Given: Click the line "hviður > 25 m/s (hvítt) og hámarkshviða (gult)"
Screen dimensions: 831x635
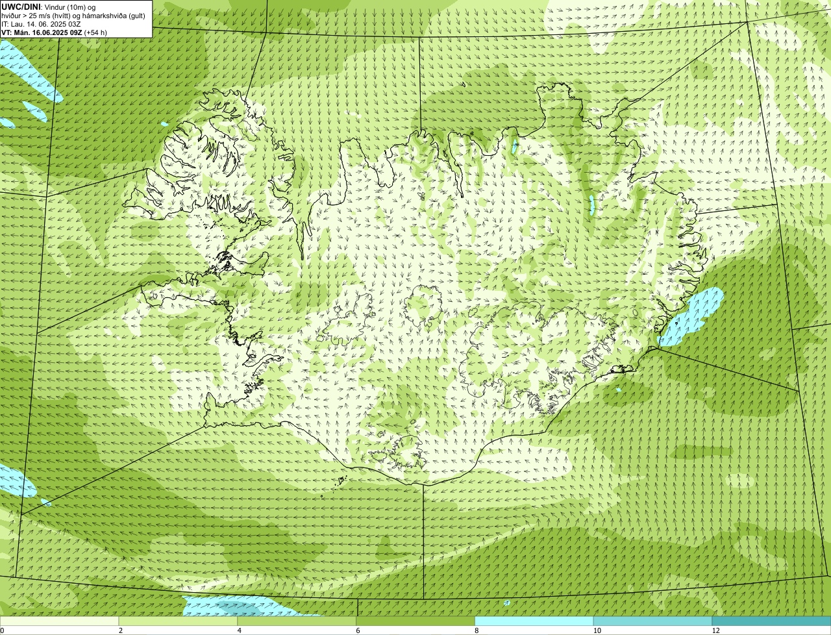Looking at the screenshot, I should (x=73, y=15).
